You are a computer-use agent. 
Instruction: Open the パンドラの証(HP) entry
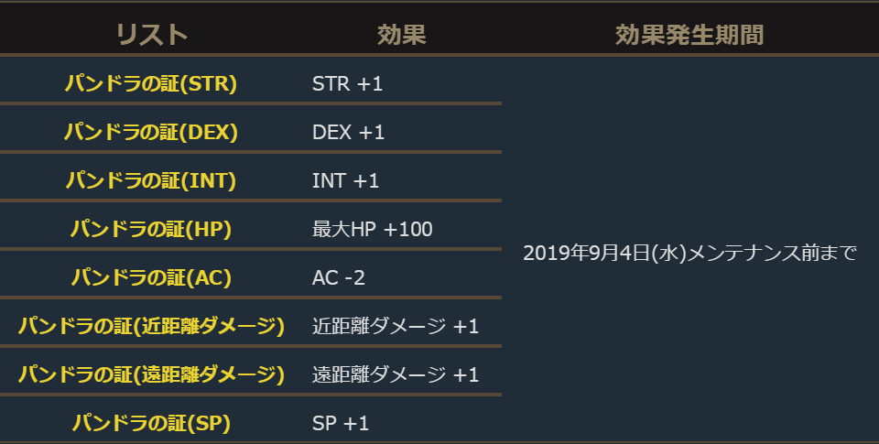[x=151, y=229]
